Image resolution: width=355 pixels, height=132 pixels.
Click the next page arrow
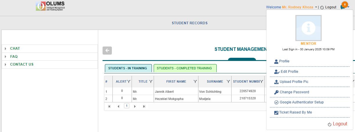pos(135,106)
